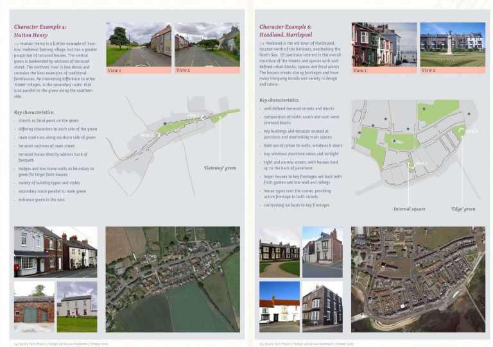Open Hutton Henry View 2 street photo
This screenshot has height=347, width=493.
(x=207, y=44)
